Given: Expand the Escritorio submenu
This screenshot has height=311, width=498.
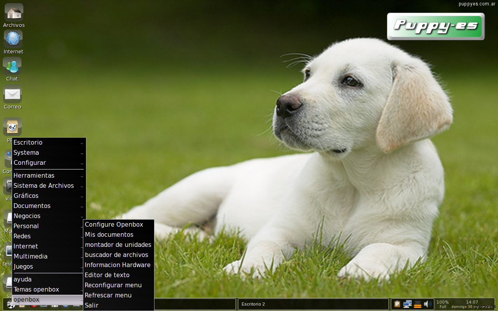Looking at the screenshot, I should pyautogui.click(x=49, y=143).
